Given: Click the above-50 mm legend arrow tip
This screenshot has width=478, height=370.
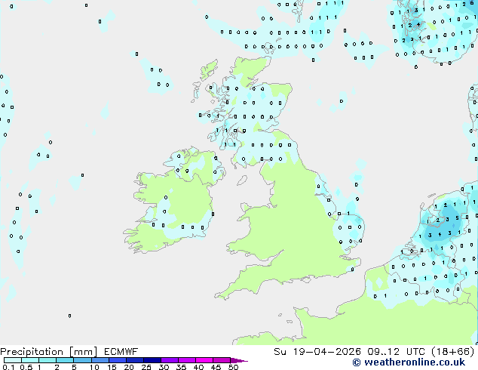Looking at the screenshot, I should pos(239,360).
